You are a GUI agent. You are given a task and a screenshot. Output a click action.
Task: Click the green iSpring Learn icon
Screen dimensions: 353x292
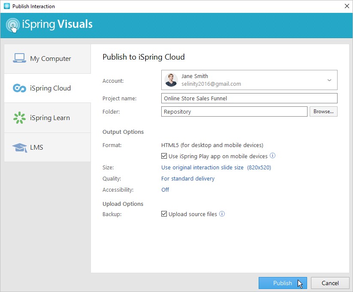[19, 118]
